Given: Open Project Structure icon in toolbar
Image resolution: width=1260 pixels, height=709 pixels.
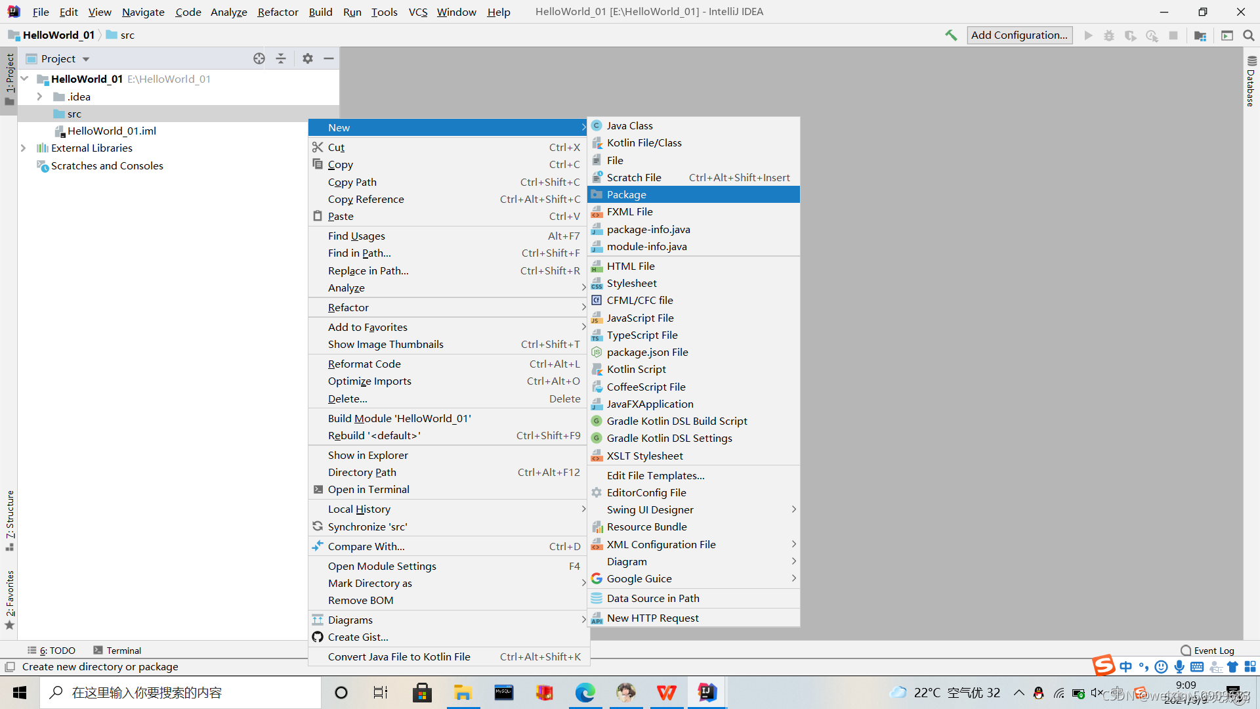Looking at the screenshot, I should pos(1200,35).
